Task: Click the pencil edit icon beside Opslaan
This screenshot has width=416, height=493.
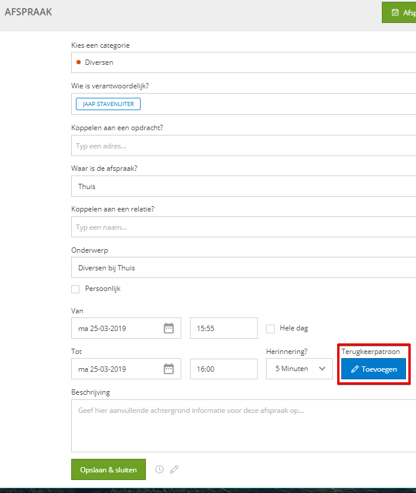Action: tap(174, 469)
